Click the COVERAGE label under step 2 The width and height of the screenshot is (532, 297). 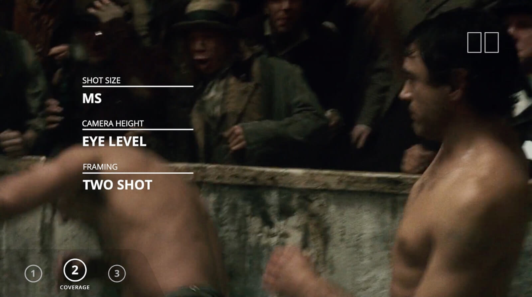[x=75, y=287]
